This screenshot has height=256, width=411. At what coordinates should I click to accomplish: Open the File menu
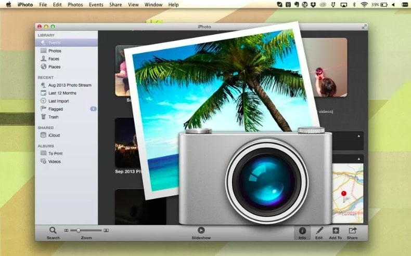coord(43,5)
